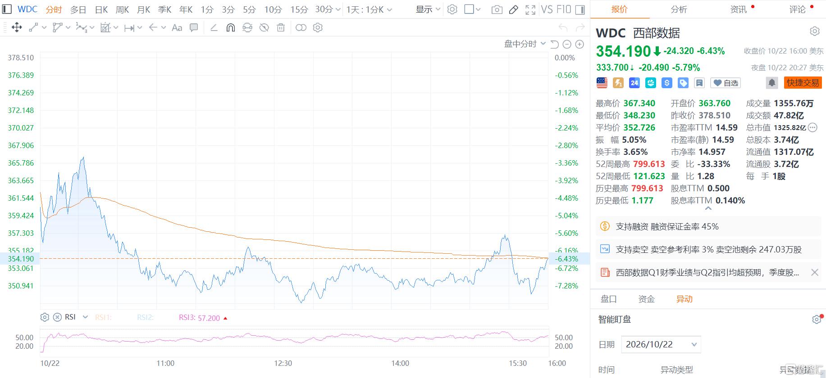Zoom out the chart with minus icon
The width and height of the screenshot is (826, 378).
pos(567,44)
